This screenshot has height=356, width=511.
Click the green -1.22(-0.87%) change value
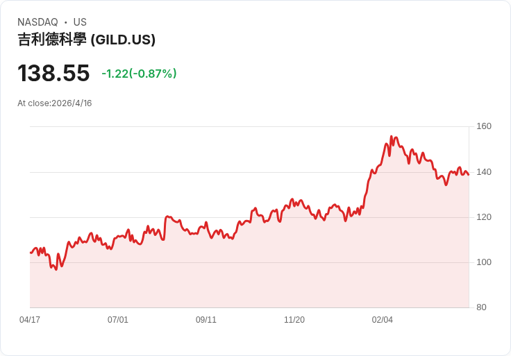point(139,74)
